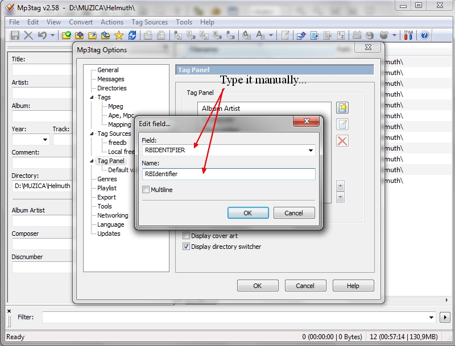The image size is (455, 346).
Task: Click the Add directory folder icon
Action: point(79,35)
